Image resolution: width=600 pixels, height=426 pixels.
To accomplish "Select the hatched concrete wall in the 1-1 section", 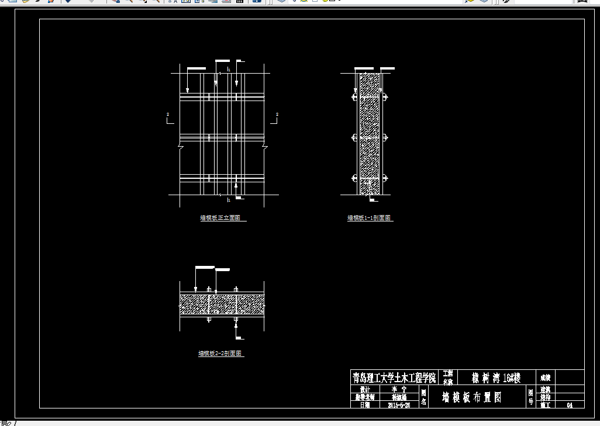I will (x=370, y=134).
